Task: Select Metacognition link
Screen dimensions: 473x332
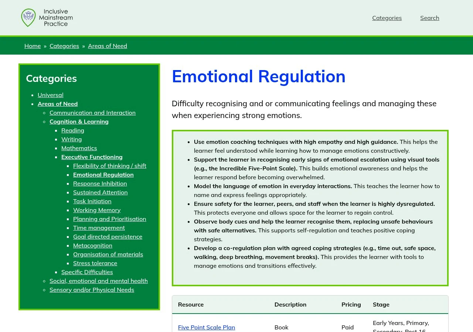Action: pos(93,245)
